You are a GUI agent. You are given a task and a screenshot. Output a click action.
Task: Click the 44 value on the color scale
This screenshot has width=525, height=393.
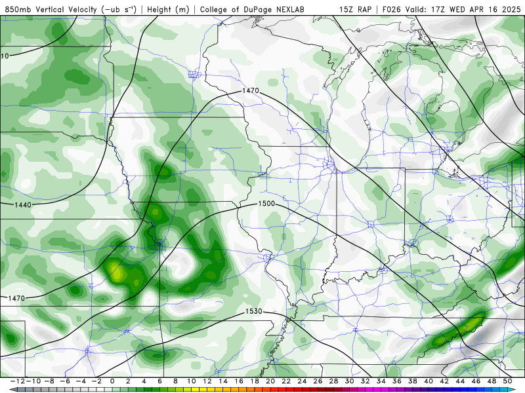[x=460, y=381]
